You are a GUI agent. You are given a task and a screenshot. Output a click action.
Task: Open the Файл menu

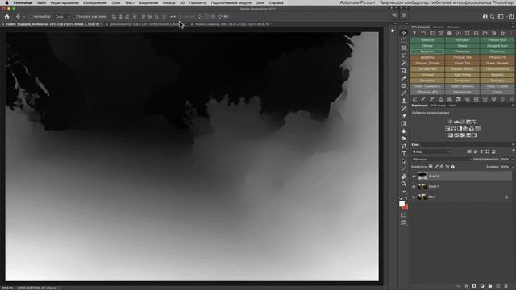pyautogui.click(x=41, y=2)
